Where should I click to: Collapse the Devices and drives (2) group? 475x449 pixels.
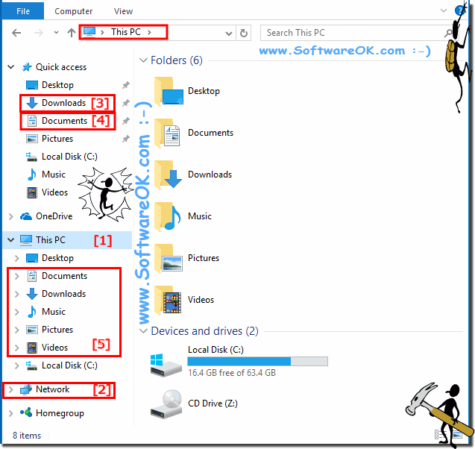click(143, 331)
